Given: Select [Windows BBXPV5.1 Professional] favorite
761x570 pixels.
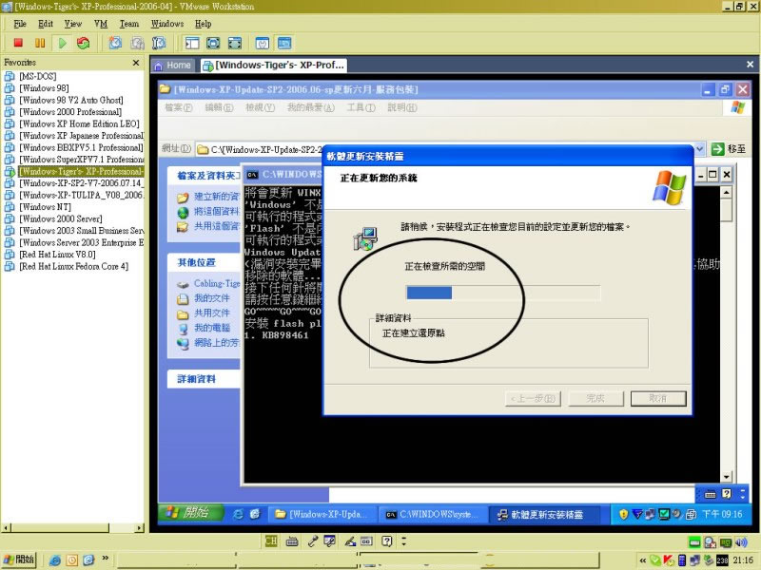Looking at the screenshot, I should (x=81, y=147).
